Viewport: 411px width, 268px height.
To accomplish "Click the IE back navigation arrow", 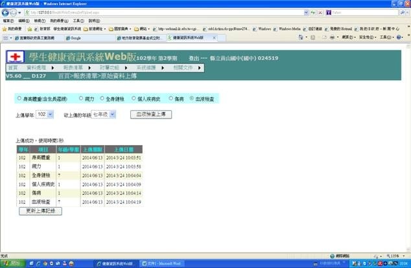I will 5,12.
